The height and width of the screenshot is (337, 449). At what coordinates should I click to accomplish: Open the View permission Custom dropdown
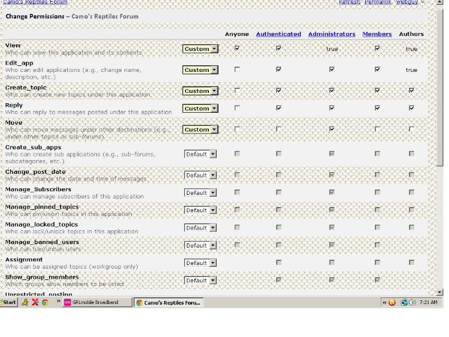(x=201, y=49)
